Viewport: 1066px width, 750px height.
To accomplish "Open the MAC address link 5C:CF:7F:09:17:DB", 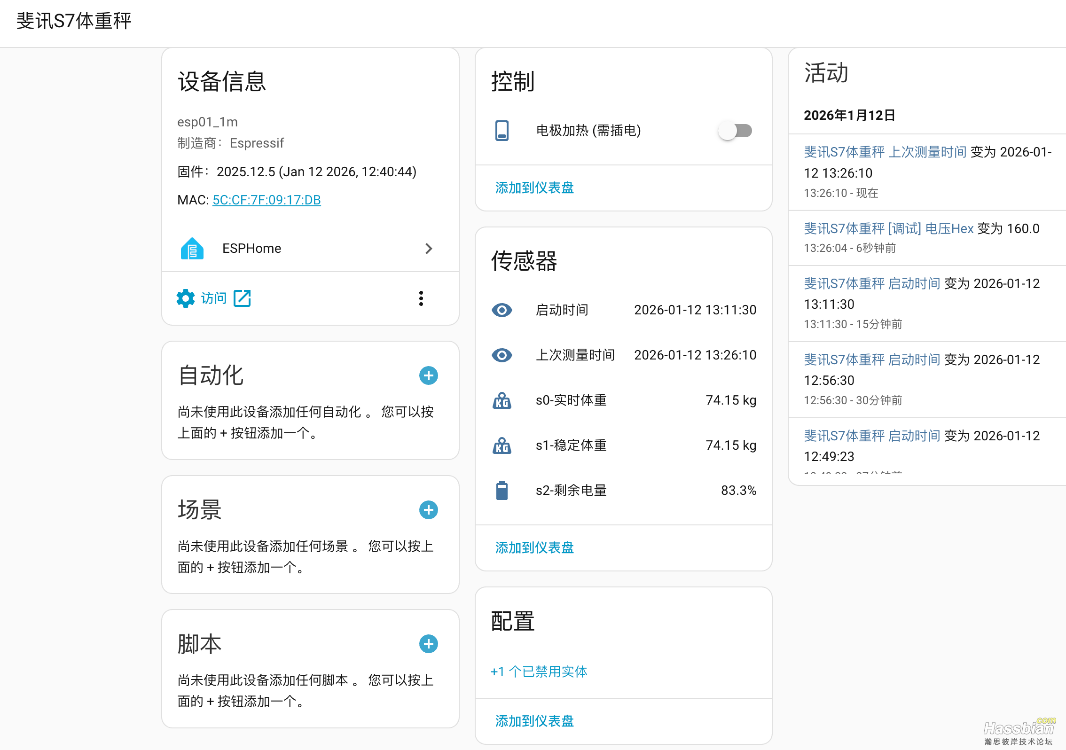I will pos(266,200).
